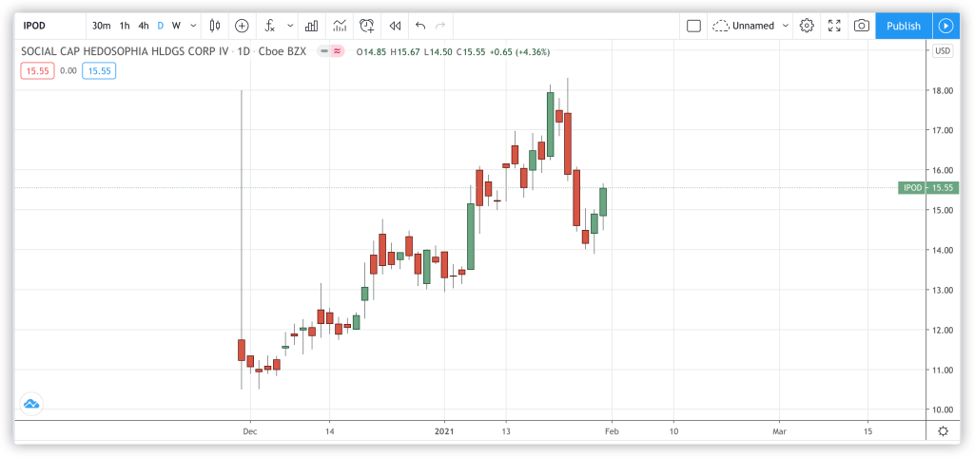Image resolution: width=974 pixels, height=457 pixels.
Task: Open chart settings gear in top toolbar
Action: click(x=807, y=26)
